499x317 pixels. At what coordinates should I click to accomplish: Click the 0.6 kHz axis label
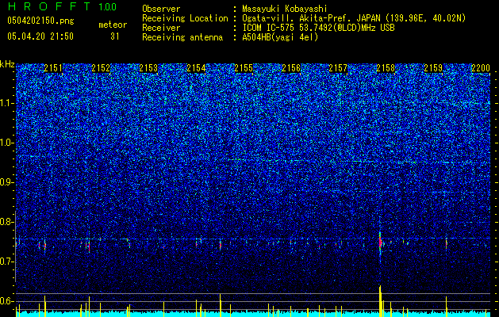(x=7, y=301)
